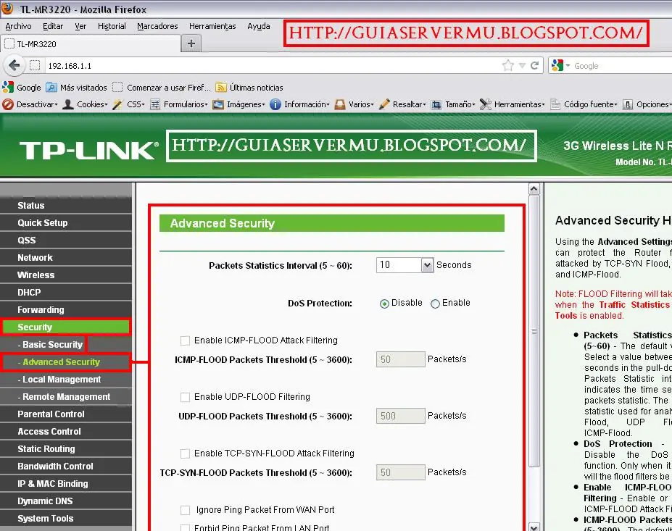The width and height of the screenshot is (672, 531).
Task: Open the DHCP sidebar section
Action: coord(66,293)
